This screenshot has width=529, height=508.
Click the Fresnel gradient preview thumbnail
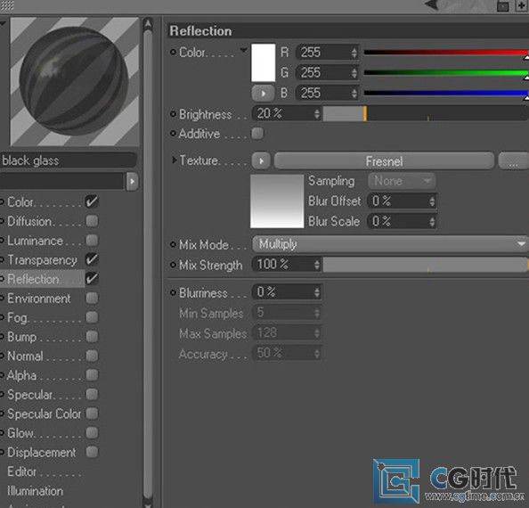coord(277,201)
